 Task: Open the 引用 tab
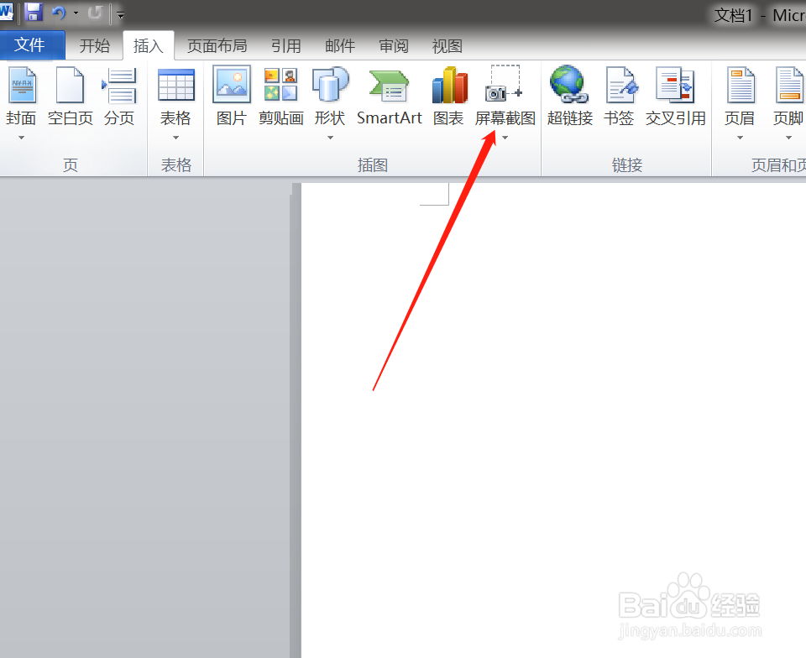[x=285, y=46]
